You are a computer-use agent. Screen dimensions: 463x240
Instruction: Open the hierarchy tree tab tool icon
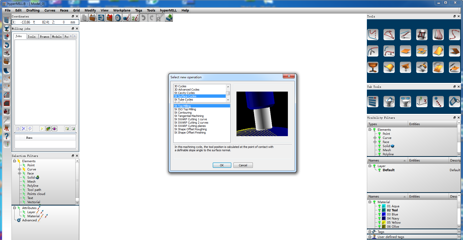[438, 102]
